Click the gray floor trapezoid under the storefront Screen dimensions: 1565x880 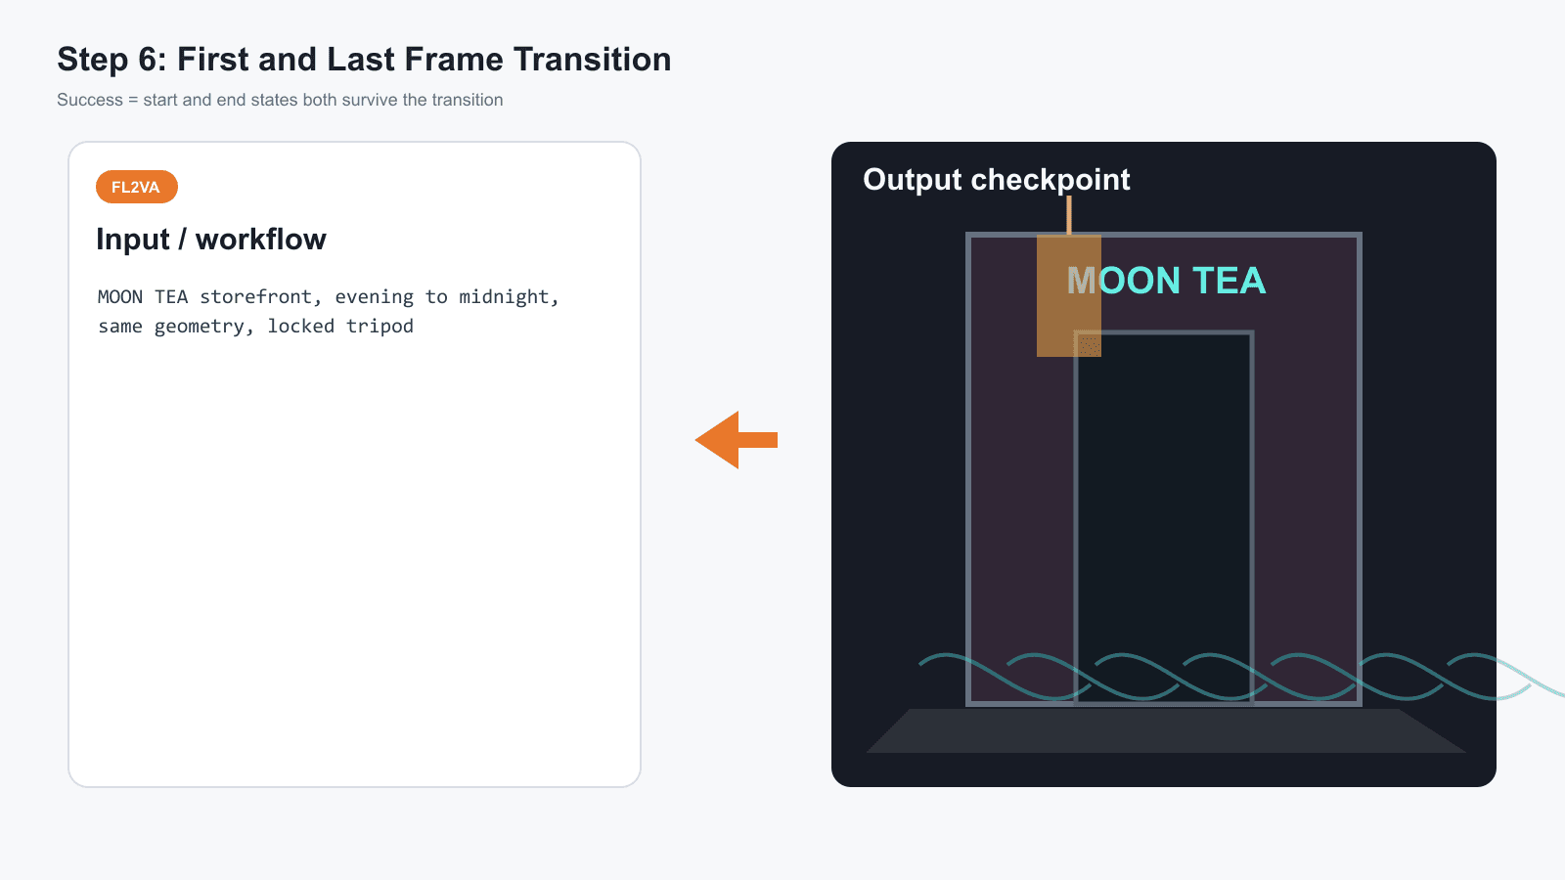(1166, 730)
